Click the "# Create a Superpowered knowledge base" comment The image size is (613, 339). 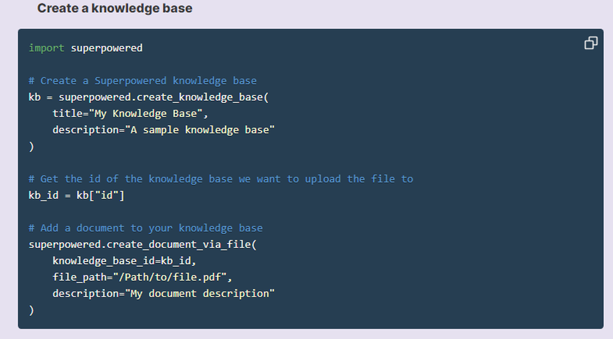coord(143,81)
